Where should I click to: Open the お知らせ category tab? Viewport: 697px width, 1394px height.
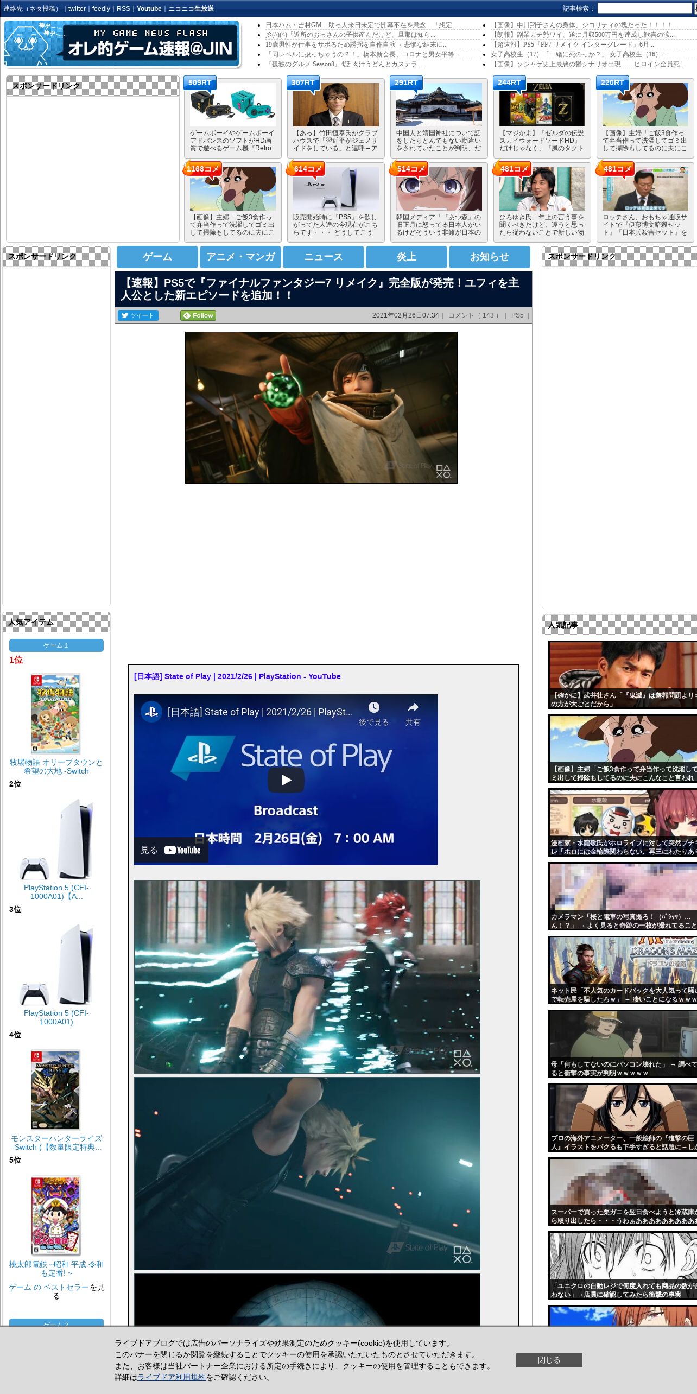[490, 257]
